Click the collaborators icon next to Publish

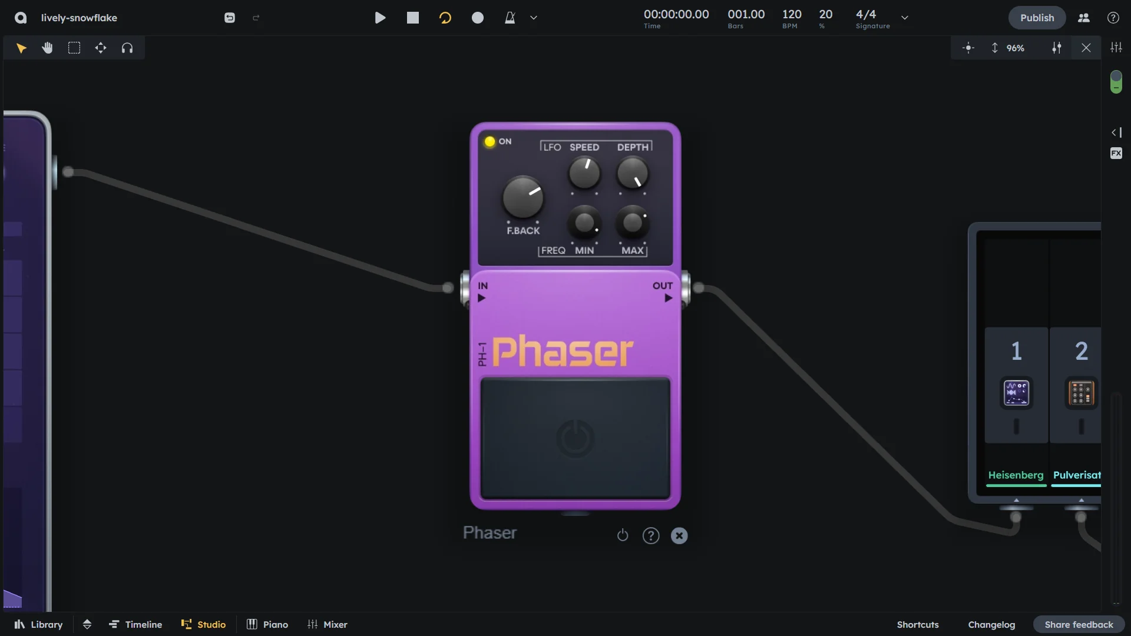click(1084, 18)
